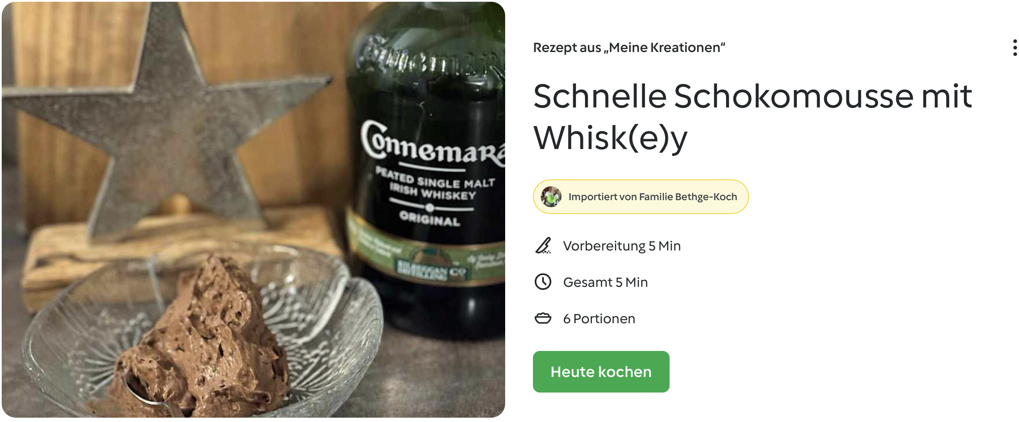Image resolution: width=1019 pixels, height=422 pixels.
Task: Click the Schnelle Schokomousse title line
Action: (753, 96)
